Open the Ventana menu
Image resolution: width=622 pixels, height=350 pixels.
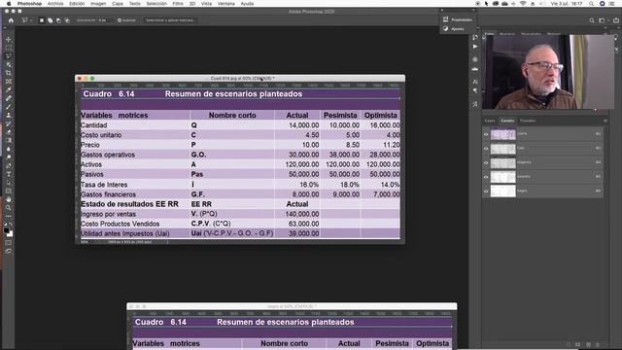point(226,4)
